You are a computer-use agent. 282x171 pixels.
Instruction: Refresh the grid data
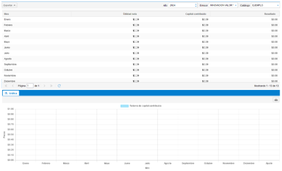[60, 86]
